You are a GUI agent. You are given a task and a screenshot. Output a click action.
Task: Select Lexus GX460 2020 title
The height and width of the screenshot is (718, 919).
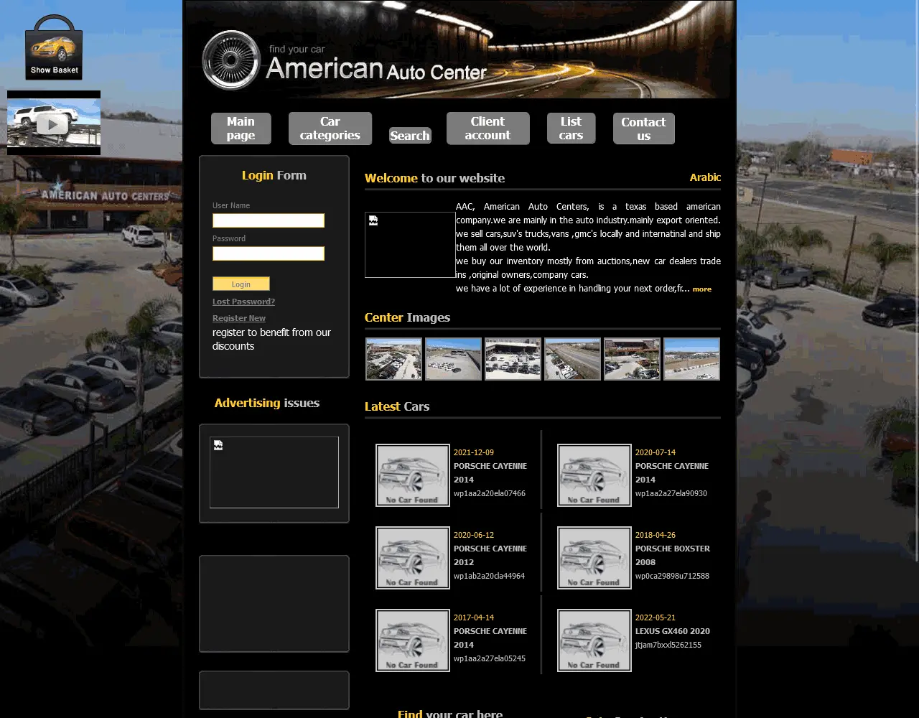point(673,631)
